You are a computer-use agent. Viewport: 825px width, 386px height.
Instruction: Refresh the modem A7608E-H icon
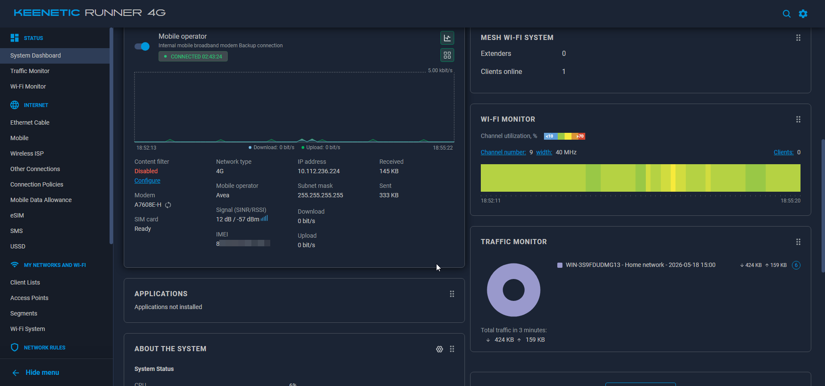pos(168,205)
